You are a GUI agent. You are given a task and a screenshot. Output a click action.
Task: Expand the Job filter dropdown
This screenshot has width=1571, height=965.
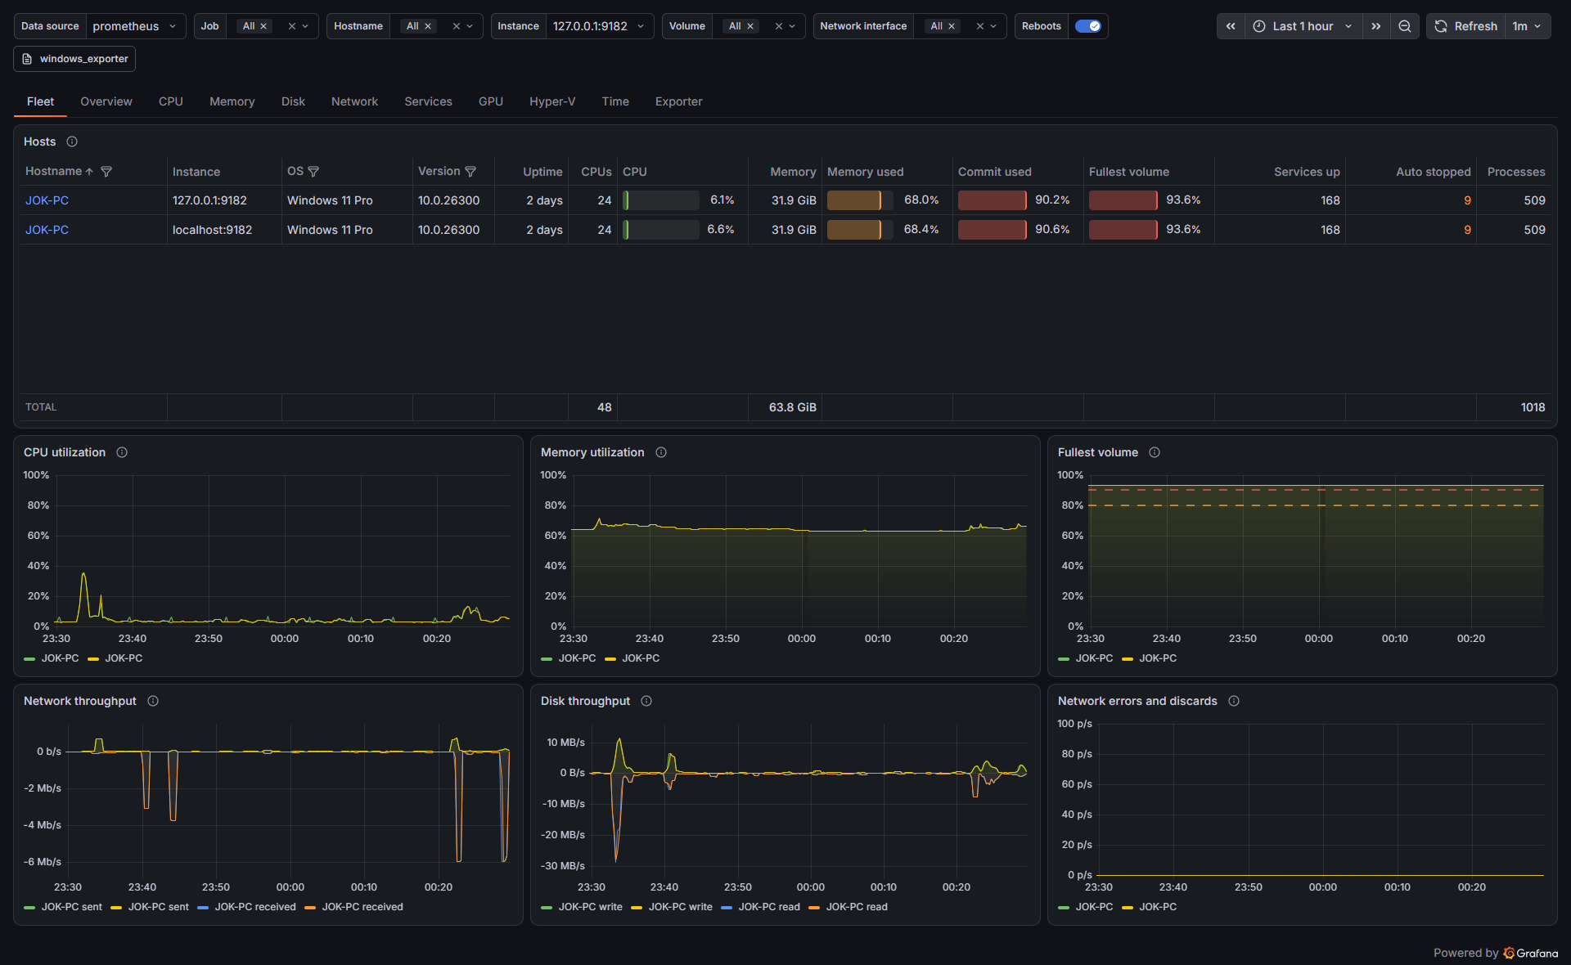click(305, 26)
